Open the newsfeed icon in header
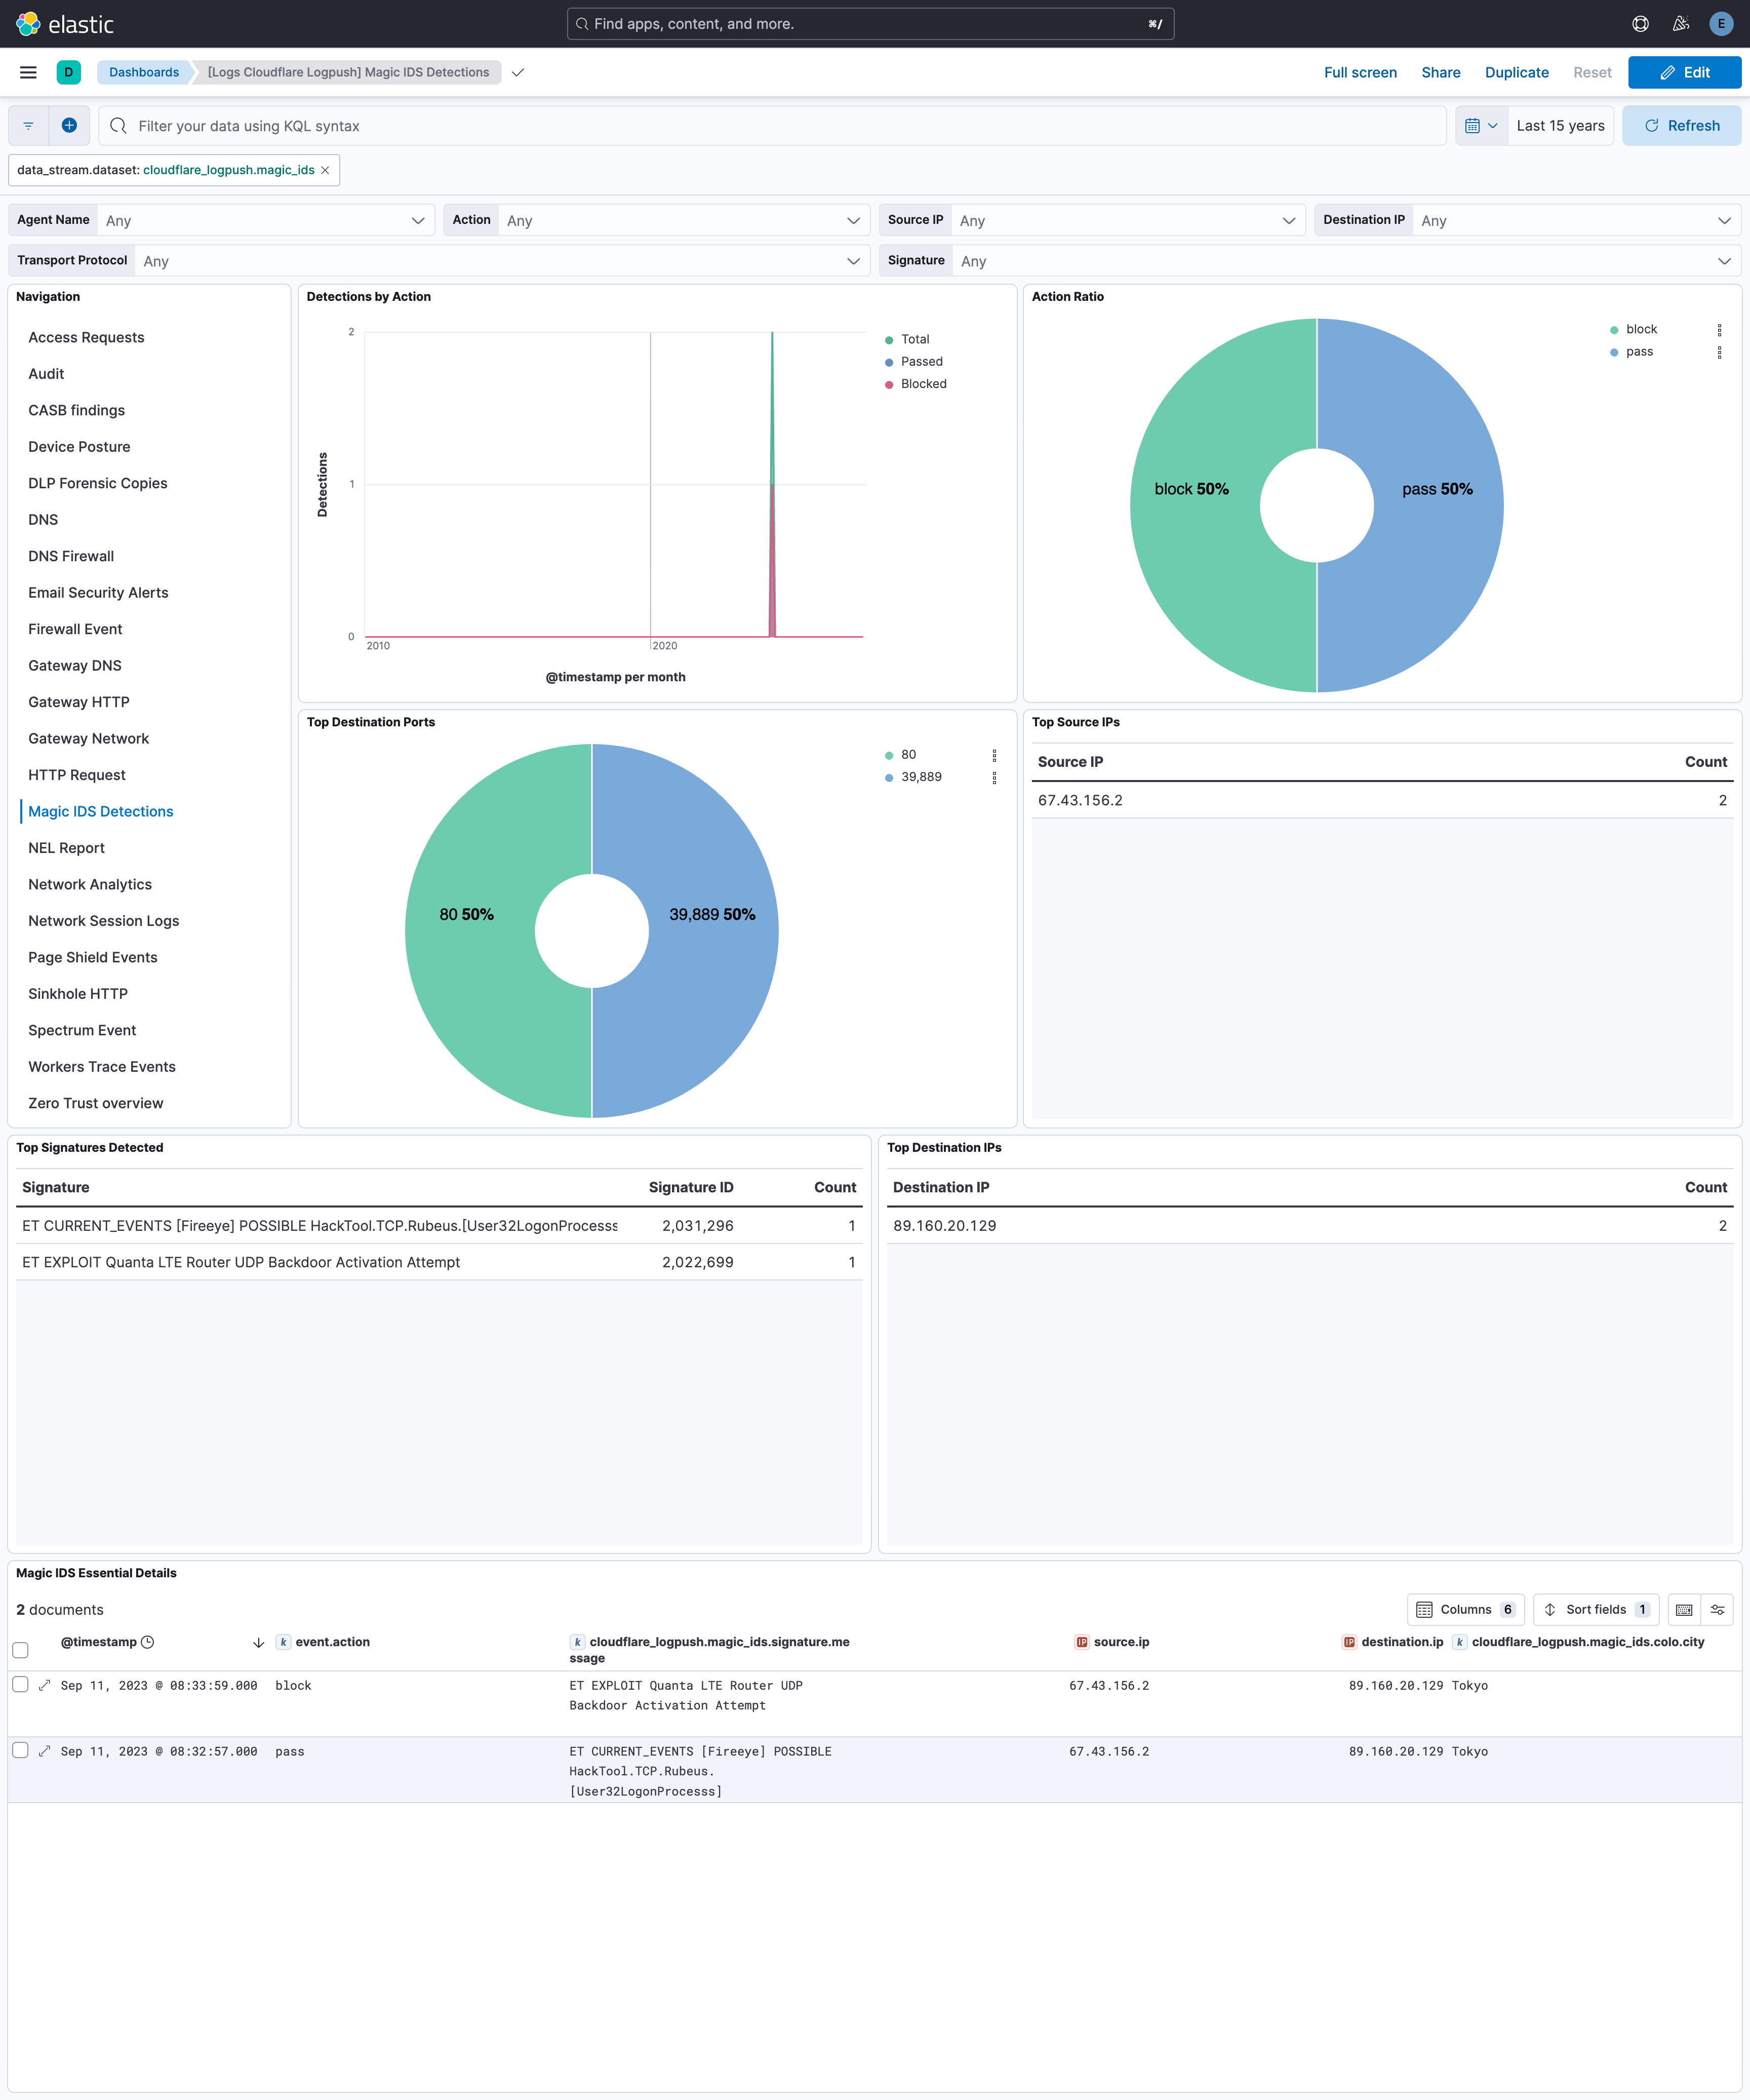Image resolution: width=1750 pixels, height=2100 pixels. (1681, 24)
